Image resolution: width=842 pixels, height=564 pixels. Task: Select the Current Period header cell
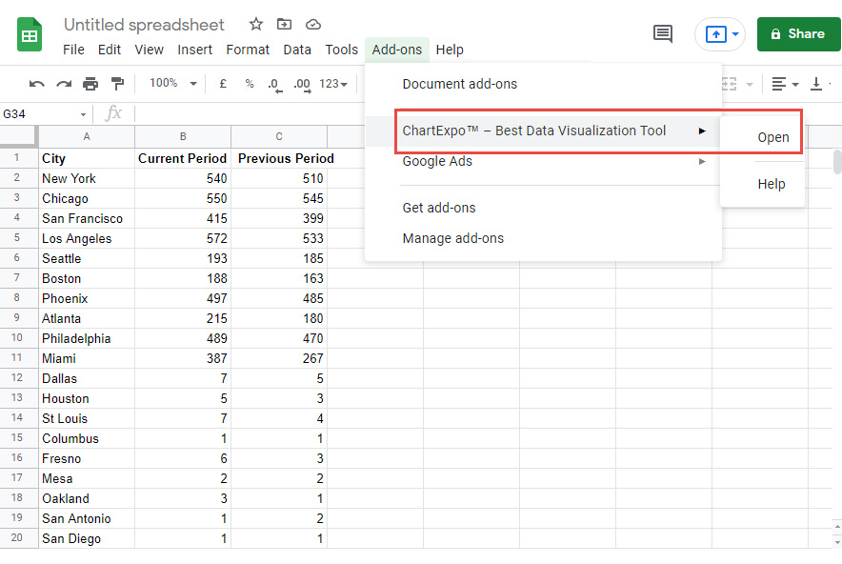pyautogui.click(x=183, y=158)
